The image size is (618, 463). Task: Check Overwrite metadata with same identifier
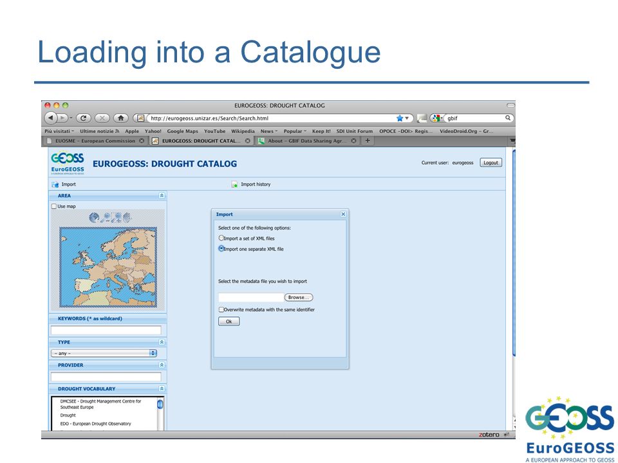pyautogui.click(x=221, y=309)
